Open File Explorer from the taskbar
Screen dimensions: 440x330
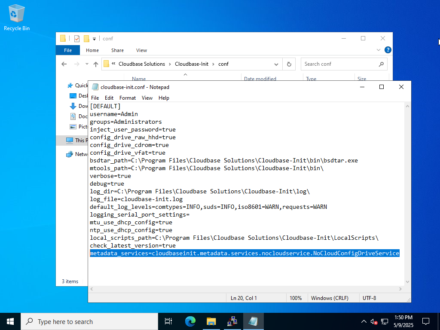click(x=211, y=321)
